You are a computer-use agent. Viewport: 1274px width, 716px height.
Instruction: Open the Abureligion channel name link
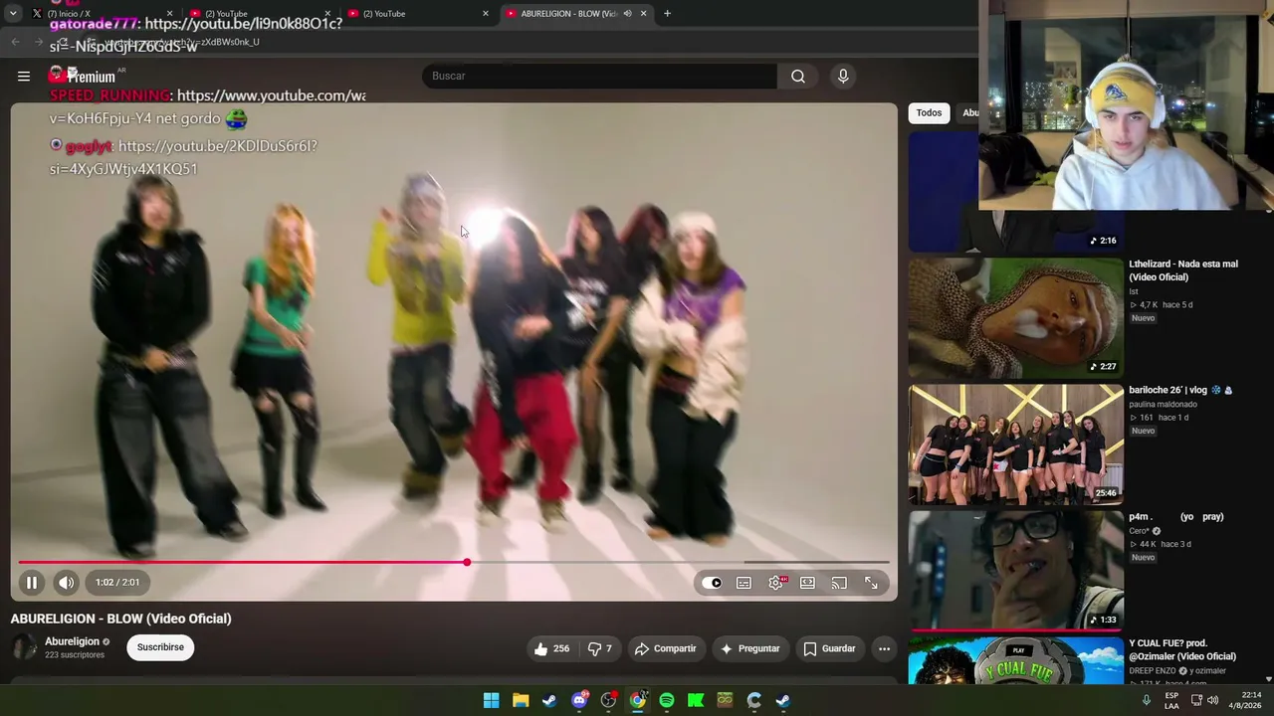click(x=72, y=641)
